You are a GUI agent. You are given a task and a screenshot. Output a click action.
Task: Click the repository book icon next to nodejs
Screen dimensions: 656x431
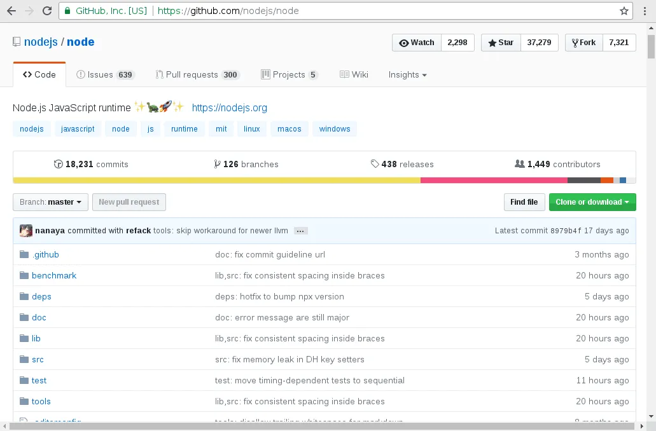(x=16, y=42)
